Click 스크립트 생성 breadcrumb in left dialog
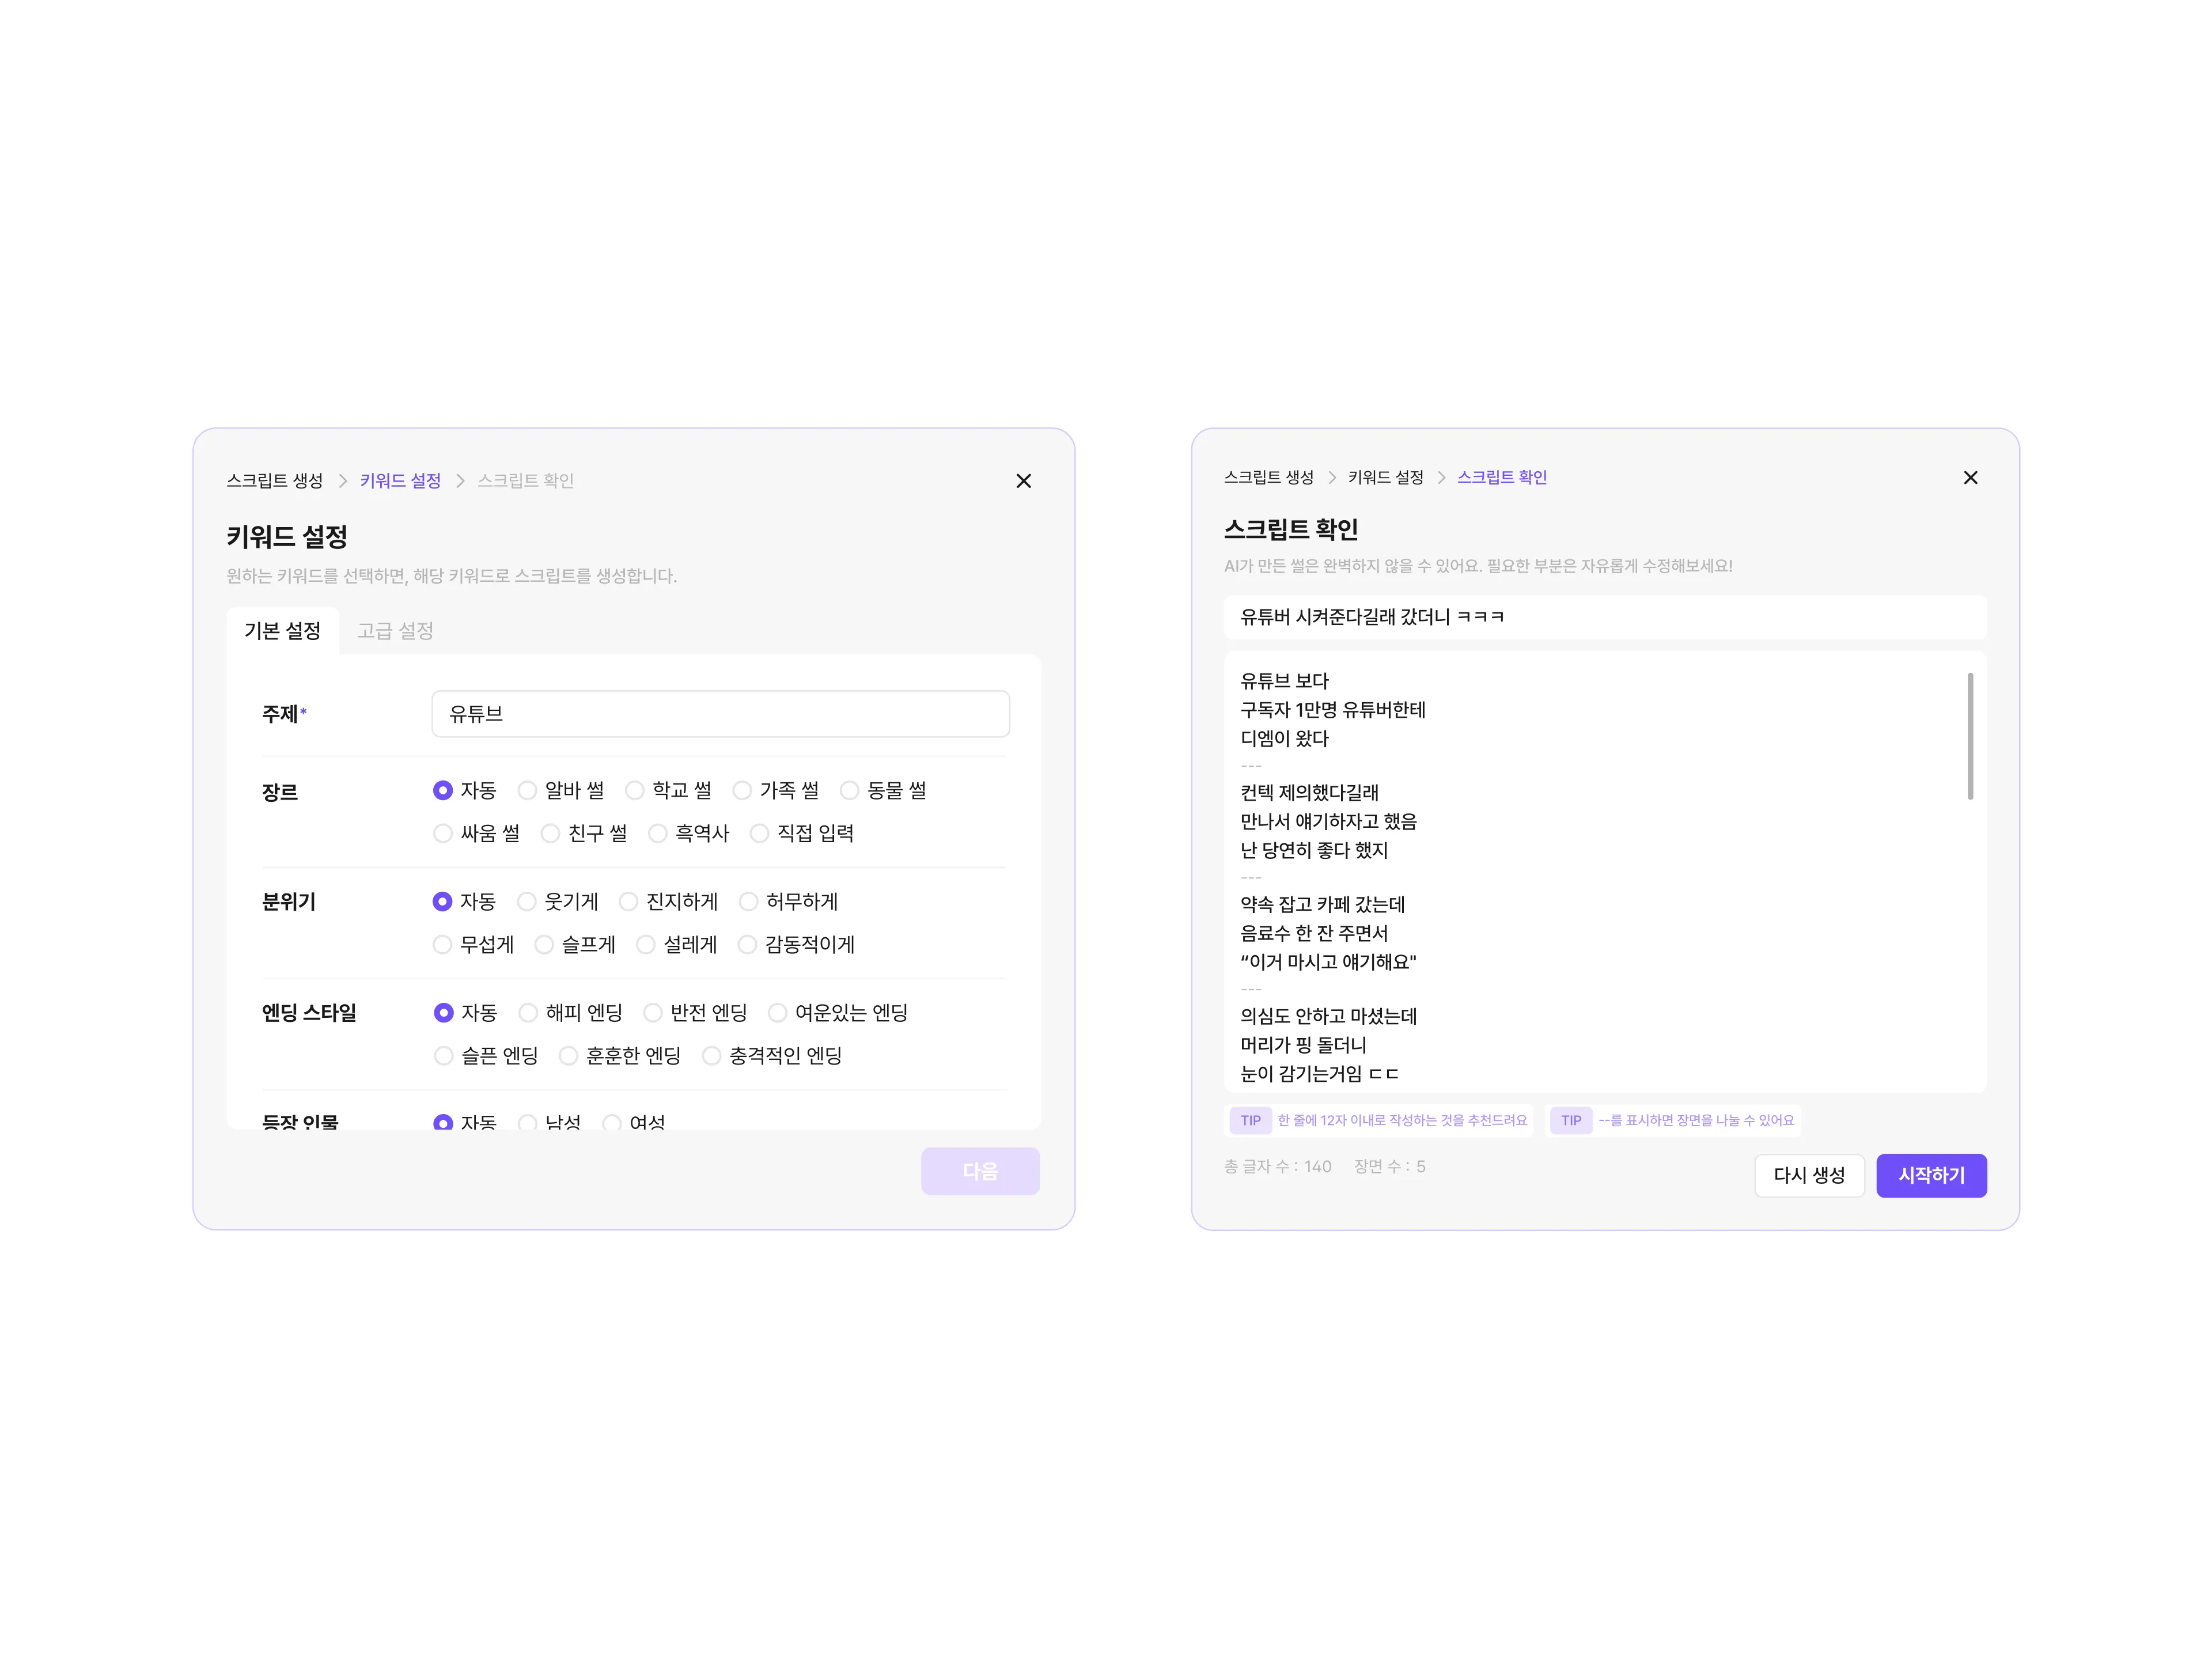This screenshot has height=1659, width=2212. pos(274,481)
